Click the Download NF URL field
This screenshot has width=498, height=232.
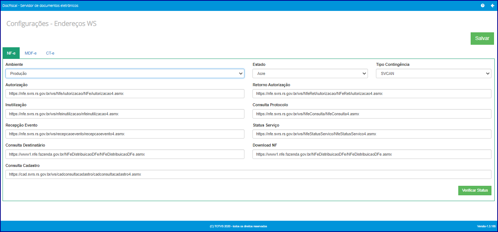(x=372, y=154)
